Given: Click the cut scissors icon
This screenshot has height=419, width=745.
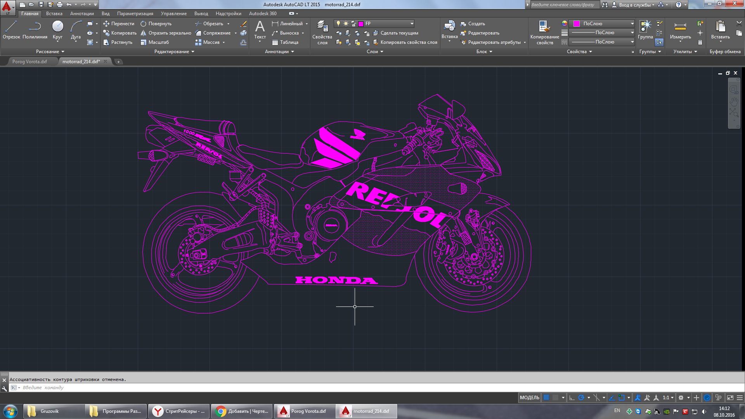Looking at the screenshot, I should click(x=739, y=24).
